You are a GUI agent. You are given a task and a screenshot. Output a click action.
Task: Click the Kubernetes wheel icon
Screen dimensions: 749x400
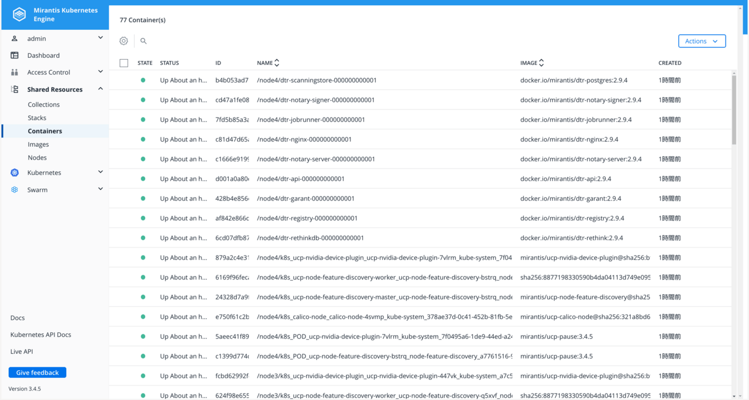15,173
